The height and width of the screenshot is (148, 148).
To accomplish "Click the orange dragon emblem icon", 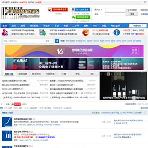I will [x=86, y=32].
